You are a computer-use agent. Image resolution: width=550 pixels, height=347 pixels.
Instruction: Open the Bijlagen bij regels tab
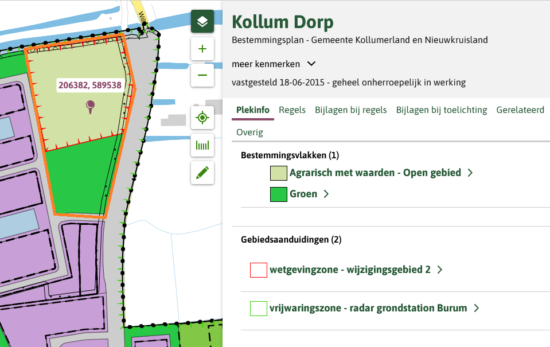351,110
